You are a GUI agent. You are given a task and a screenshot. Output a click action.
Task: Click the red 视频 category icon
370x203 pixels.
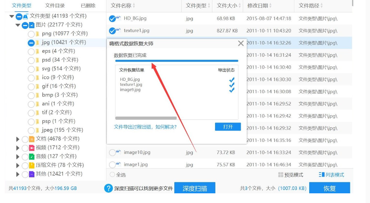(32, 148)
